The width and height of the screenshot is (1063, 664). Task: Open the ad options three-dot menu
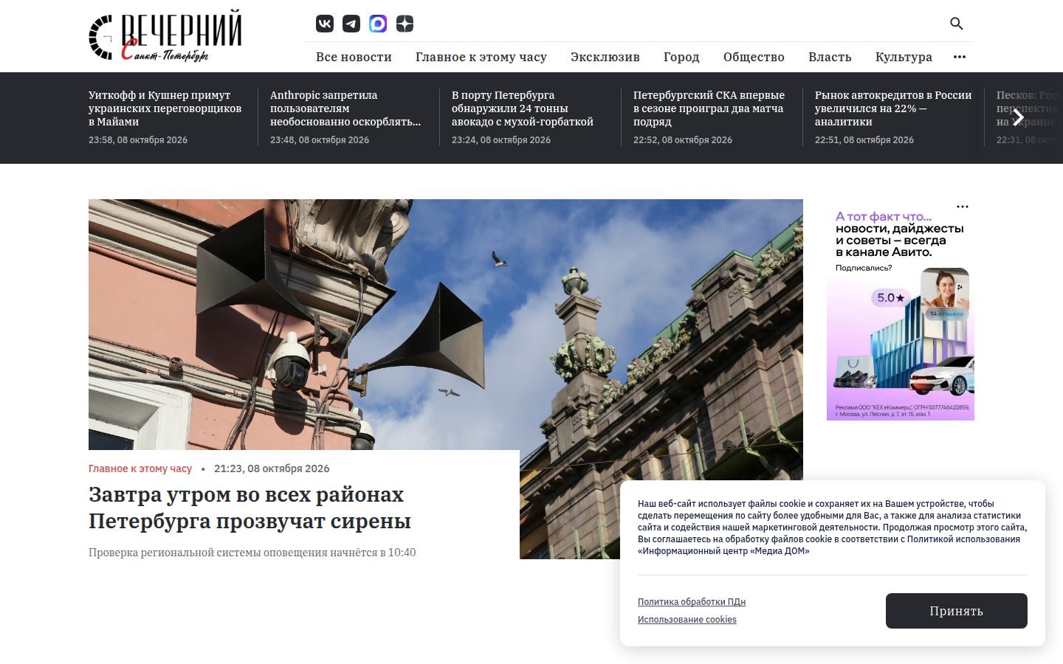pyautogui.click(x=962, y=207)
